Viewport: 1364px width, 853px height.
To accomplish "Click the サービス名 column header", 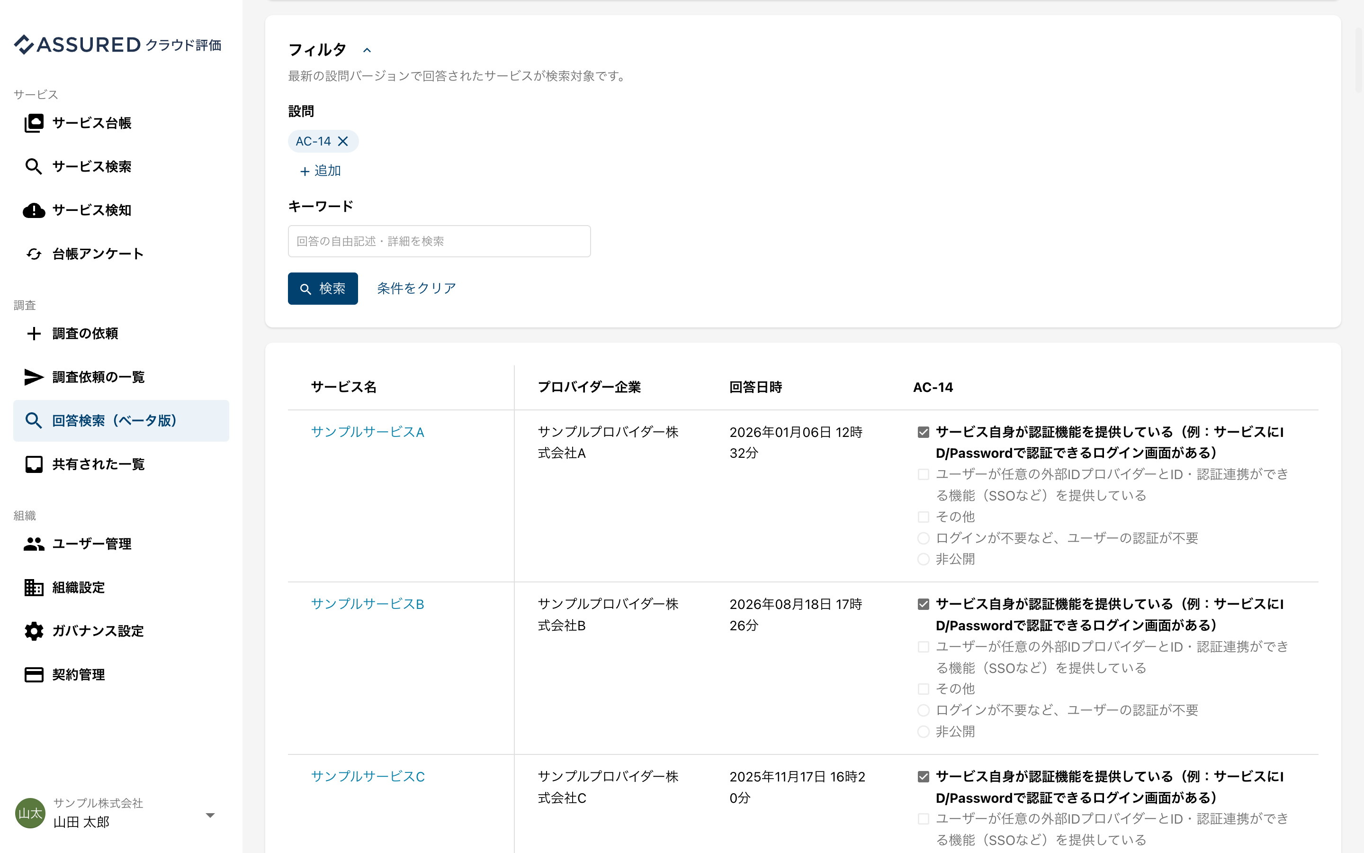I will [x=344, y=388].
